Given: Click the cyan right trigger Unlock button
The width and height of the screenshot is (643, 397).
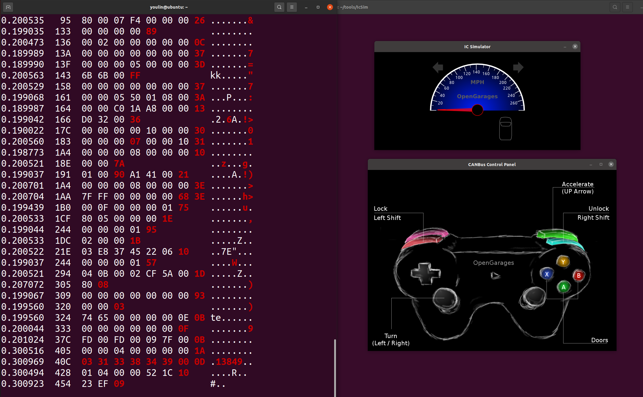Looking at the screenshot, I should pyautogui.click(x=566, y=243).
